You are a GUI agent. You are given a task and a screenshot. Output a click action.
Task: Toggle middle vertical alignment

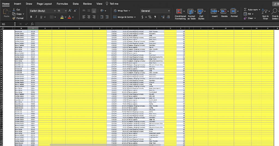89,11
